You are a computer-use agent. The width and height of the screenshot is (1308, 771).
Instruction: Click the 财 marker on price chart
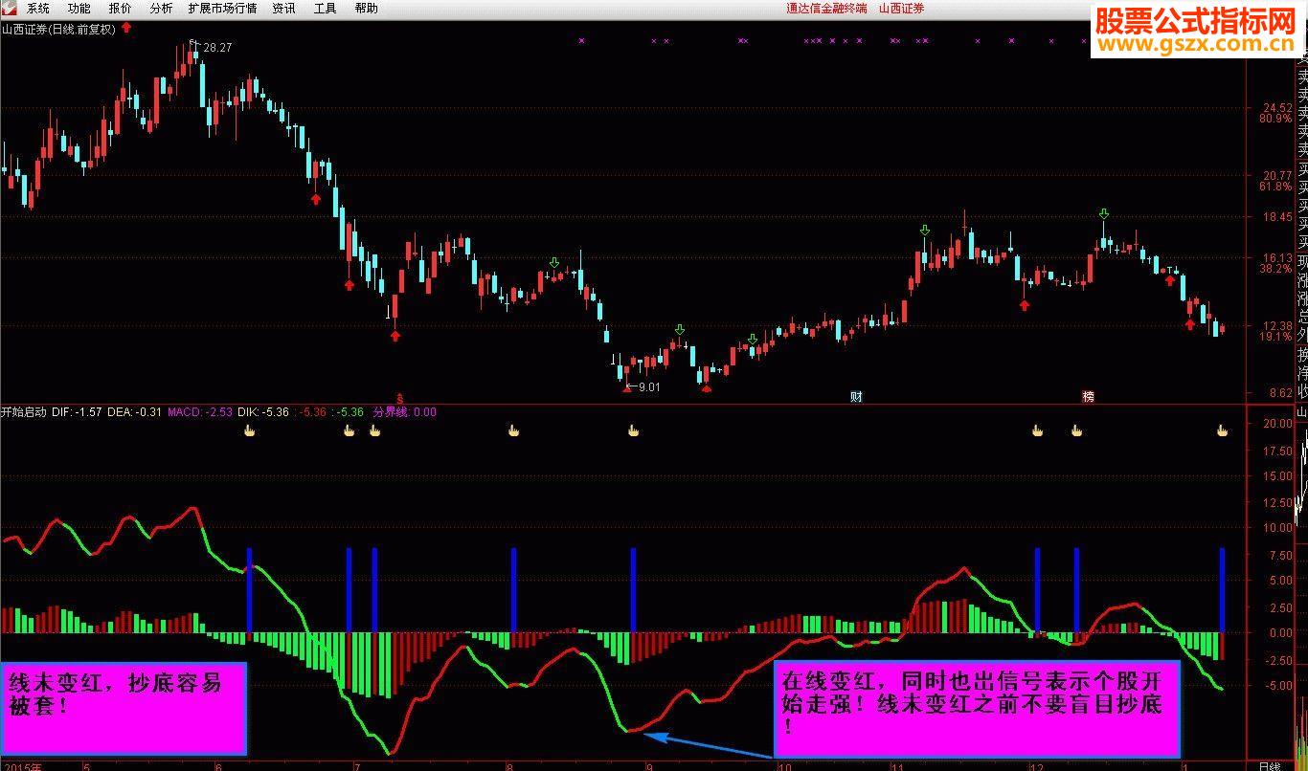tap(856, 396)
